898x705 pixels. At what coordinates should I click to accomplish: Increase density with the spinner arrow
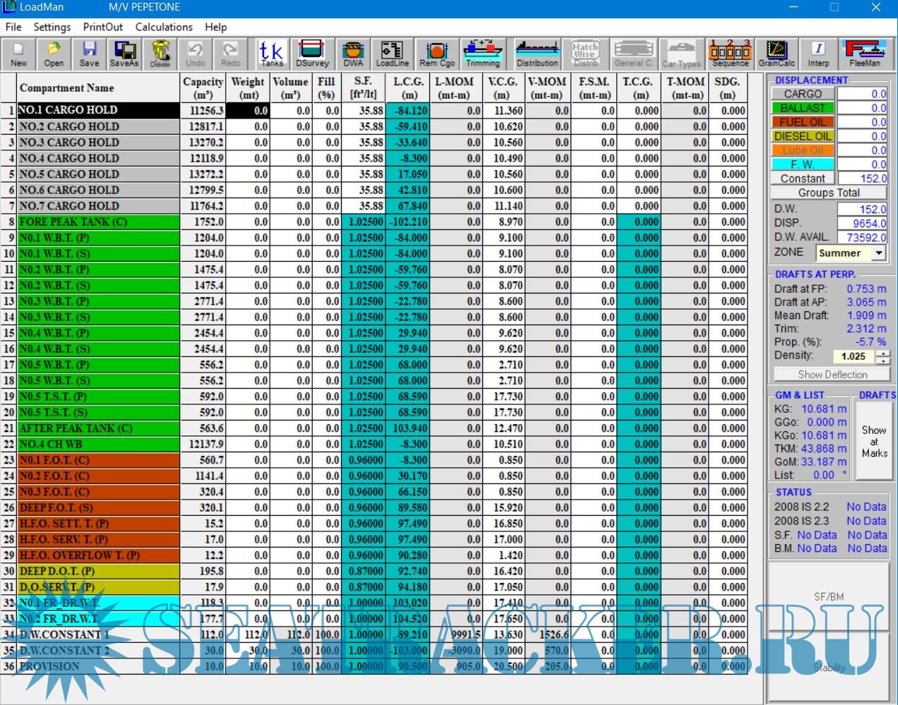(x=885, y=353)
